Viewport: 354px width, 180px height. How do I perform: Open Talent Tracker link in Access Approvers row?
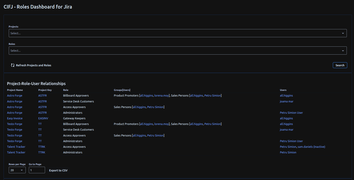click(x=16, y=147)
